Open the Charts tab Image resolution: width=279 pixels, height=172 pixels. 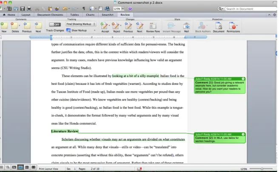tap(90, 15)
